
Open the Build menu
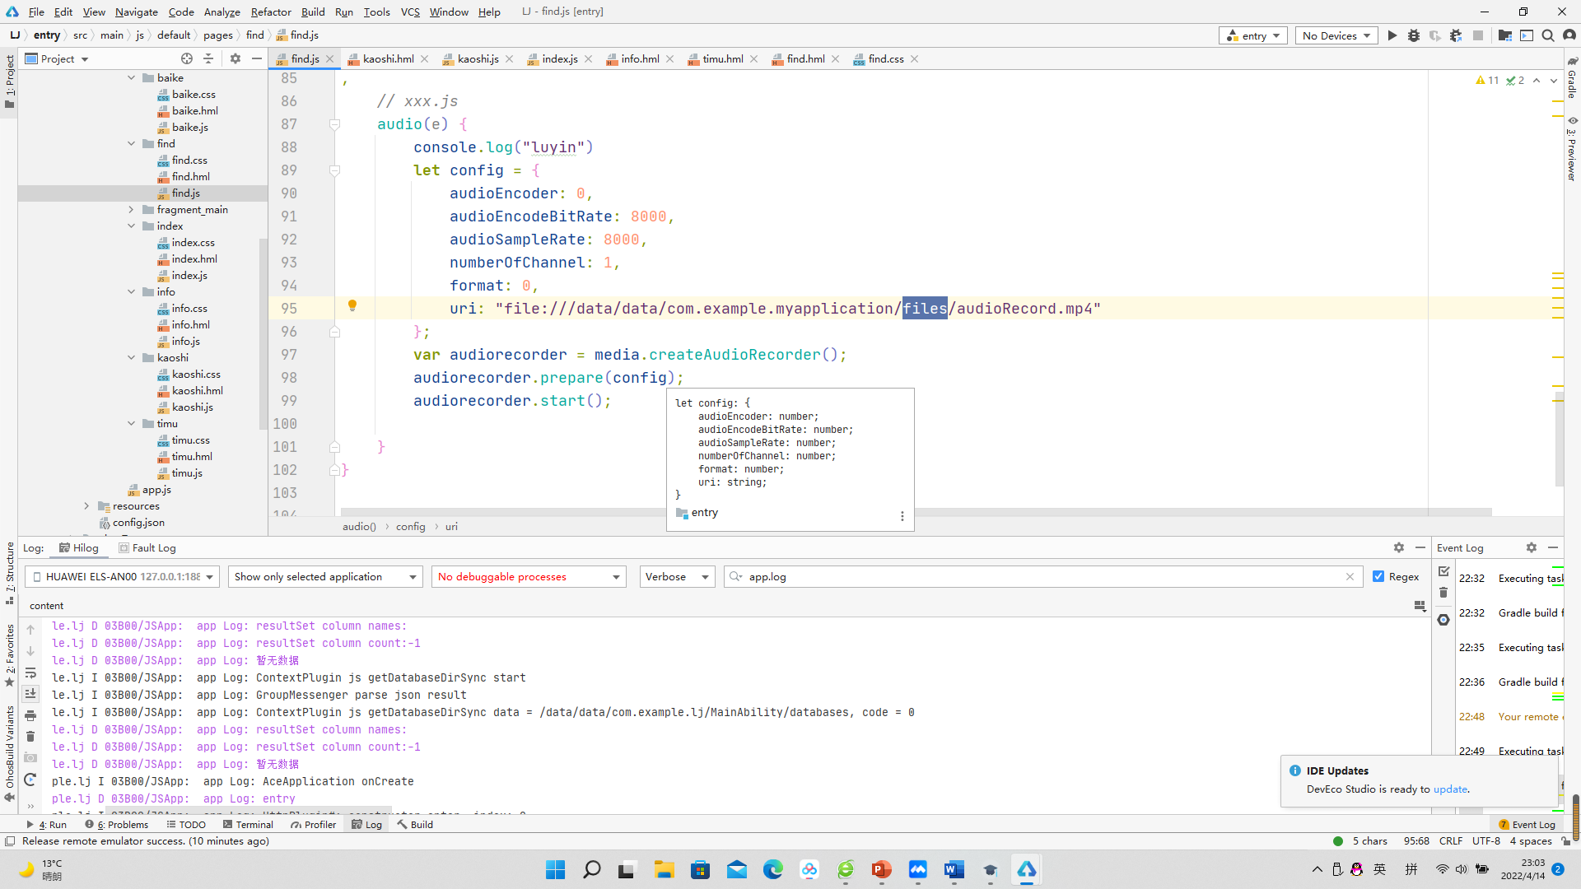click(x=313, y=12)
